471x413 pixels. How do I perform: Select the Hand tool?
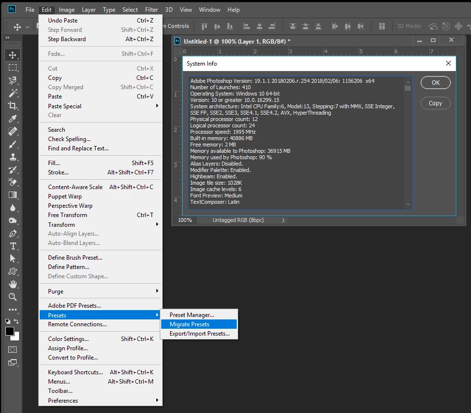13,284
